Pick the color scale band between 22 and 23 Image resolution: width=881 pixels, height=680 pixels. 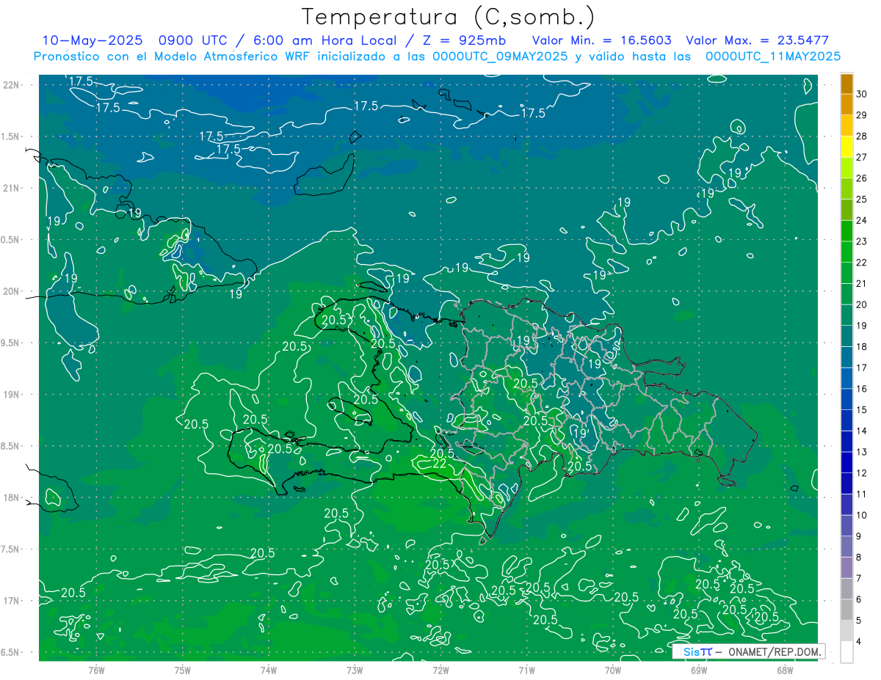[846, 252]
